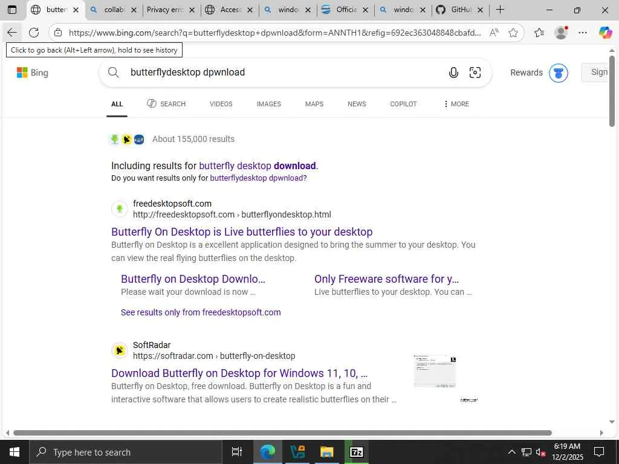
Task: Open the COPILOT search tab
Action: click(403, 104)
